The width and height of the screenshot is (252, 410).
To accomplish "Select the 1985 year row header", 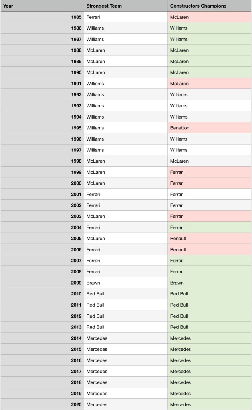I will [x=42, y=17].
